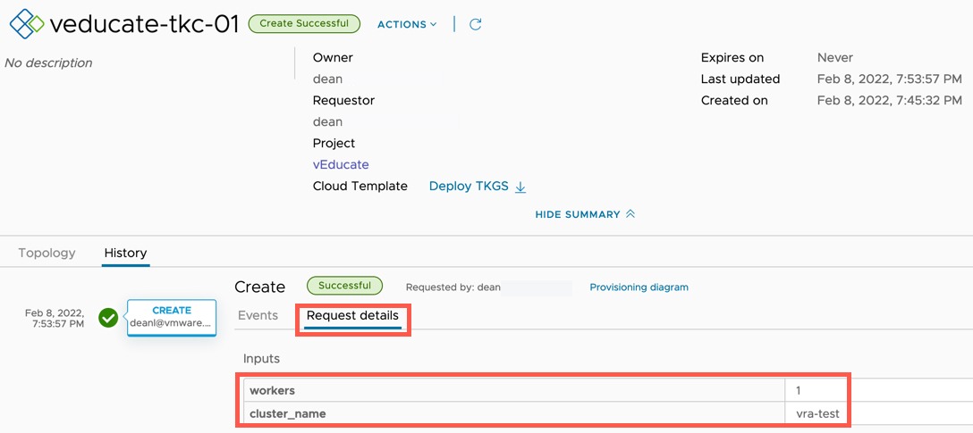This screenshot has height=433, width=973.
Task: Click the Owner label
Action: tap(333, 58)
